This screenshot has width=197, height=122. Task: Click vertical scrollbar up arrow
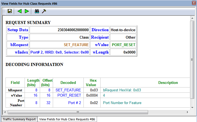(x=192, y=18)
